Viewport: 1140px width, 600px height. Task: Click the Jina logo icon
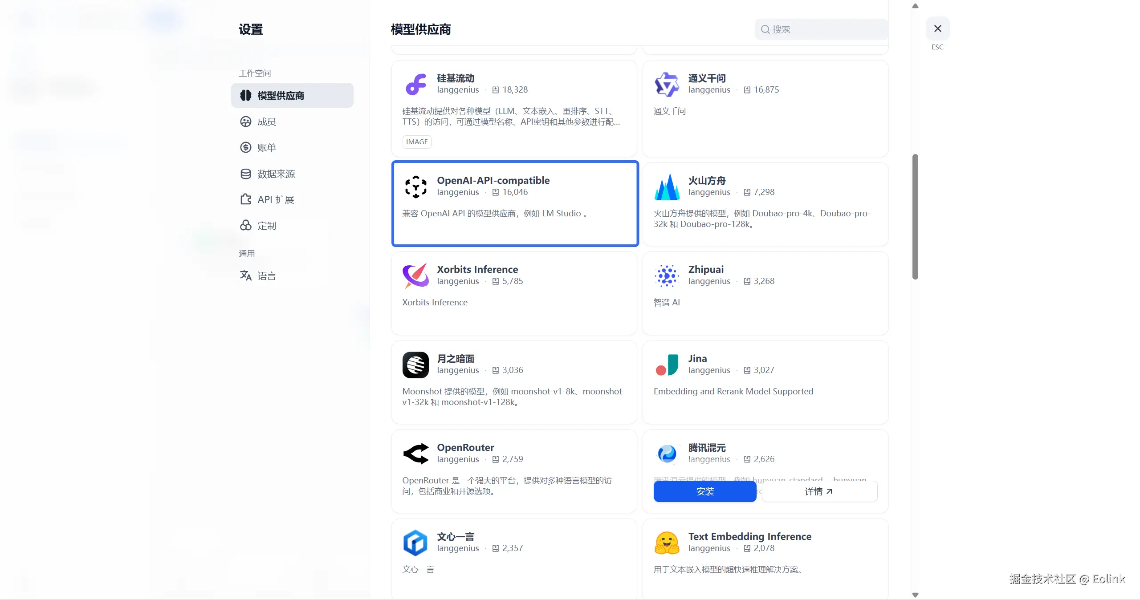point(667,365)
